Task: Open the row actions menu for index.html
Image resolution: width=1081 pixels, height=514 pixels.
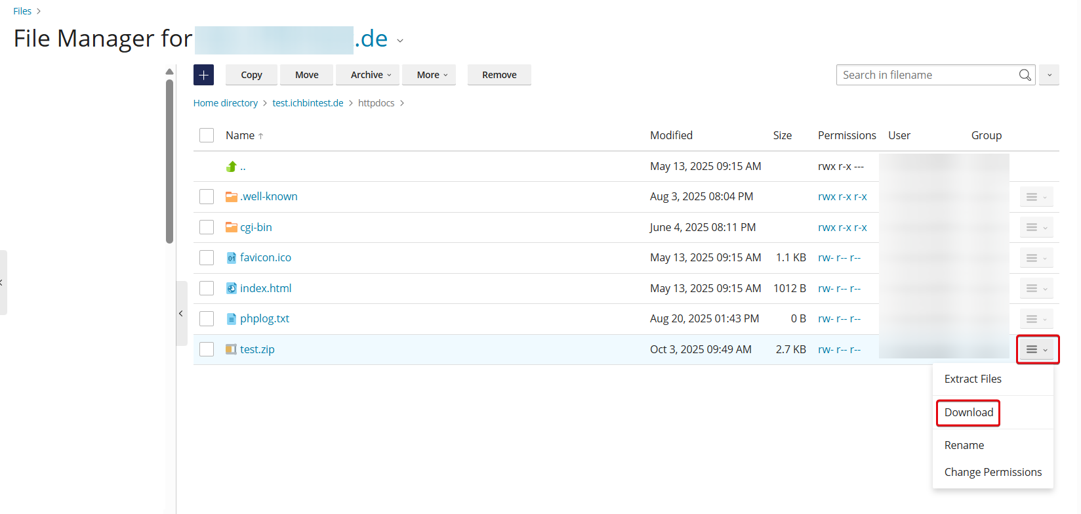Action: pos(1036,288)
